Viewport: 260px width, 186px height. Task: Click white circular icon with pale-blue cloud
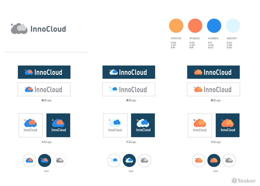pos(114,160)
